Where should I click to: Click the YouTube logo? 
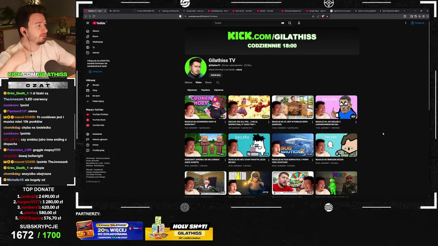tap(99, 23)
